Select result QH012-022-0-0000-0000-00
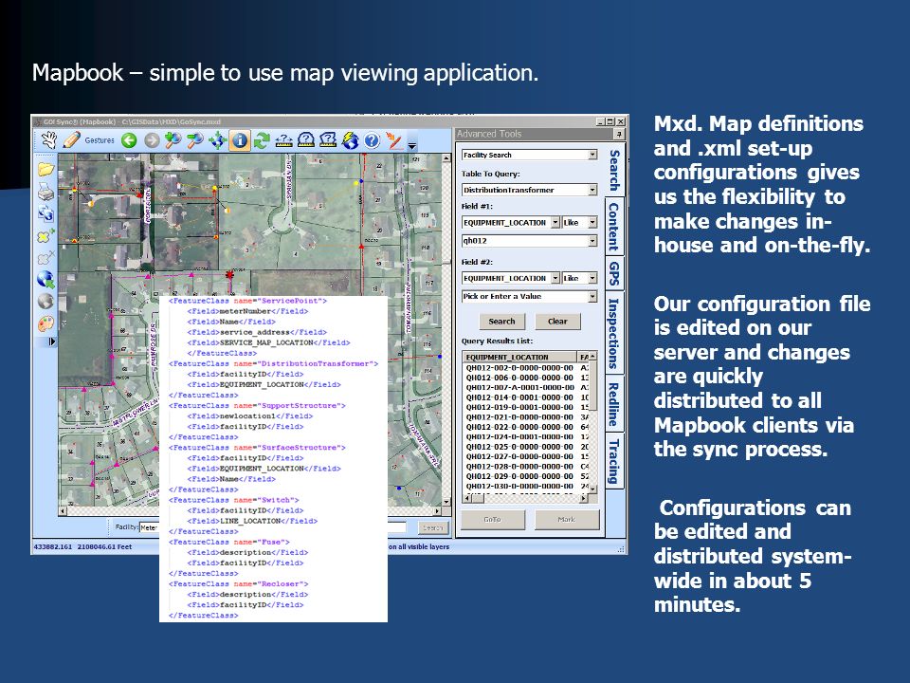The width and height of the screenshot is (910, 683). 519,427
